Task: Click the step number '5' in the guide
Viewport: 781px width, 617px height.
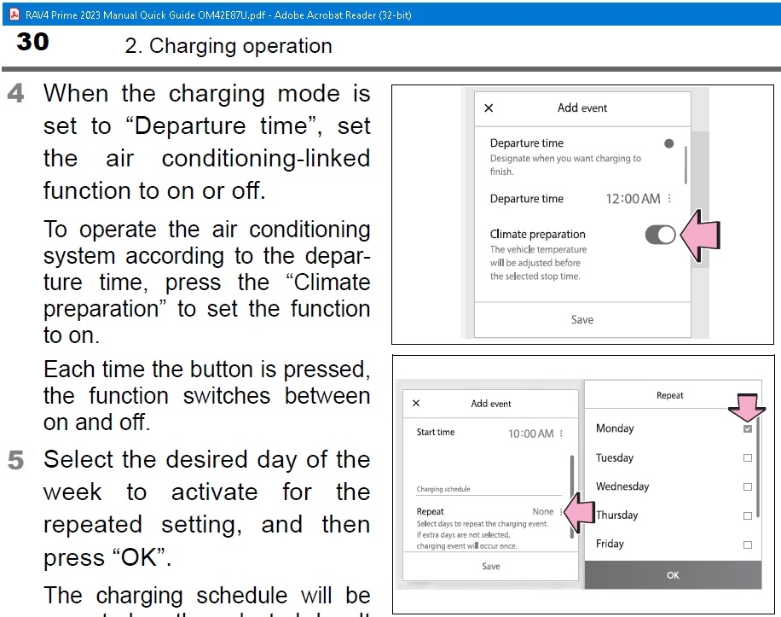Action: (15, 460)
